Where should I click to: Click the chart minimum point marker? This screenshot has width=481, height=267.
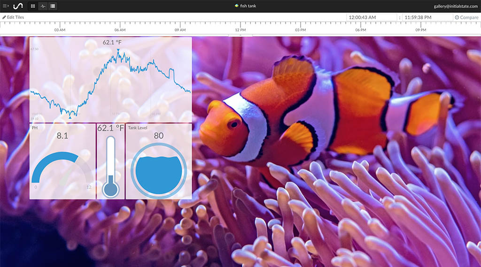coord(70,117)
